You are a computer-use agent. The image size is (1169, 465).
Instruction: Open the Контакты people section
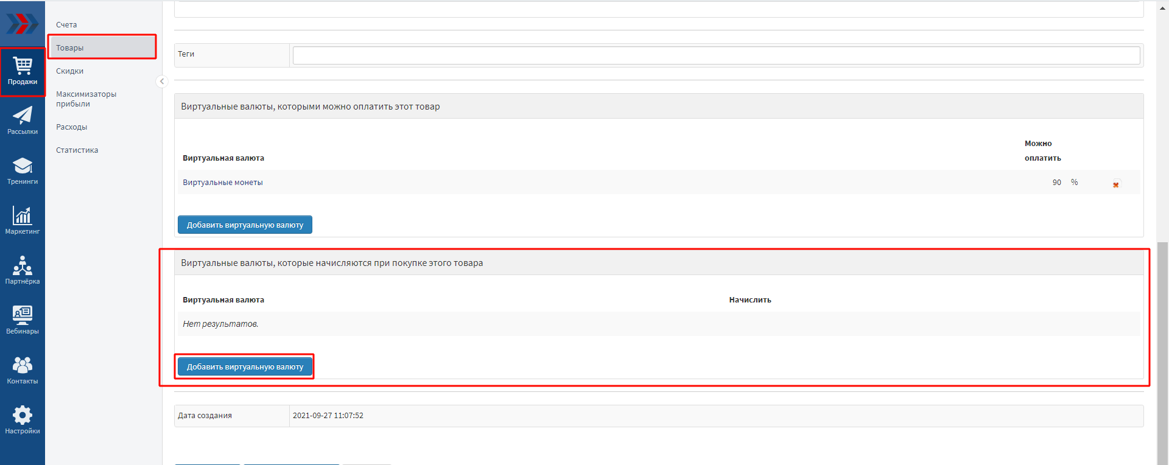point(23,370)
